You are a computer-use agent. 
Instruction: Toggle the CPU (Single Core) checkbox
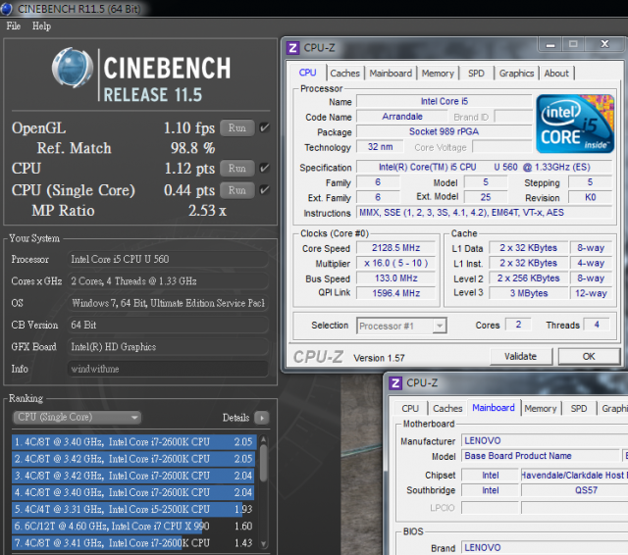coord(264,190)
